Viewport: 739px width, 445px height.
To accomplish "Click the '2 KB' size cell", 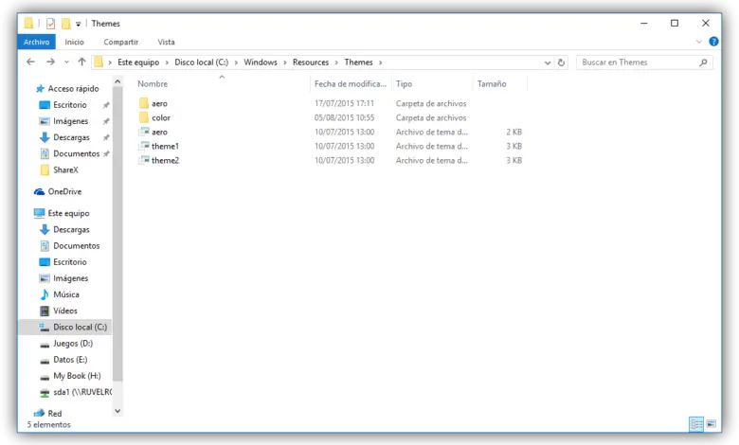I will click(x=514, y=132).
